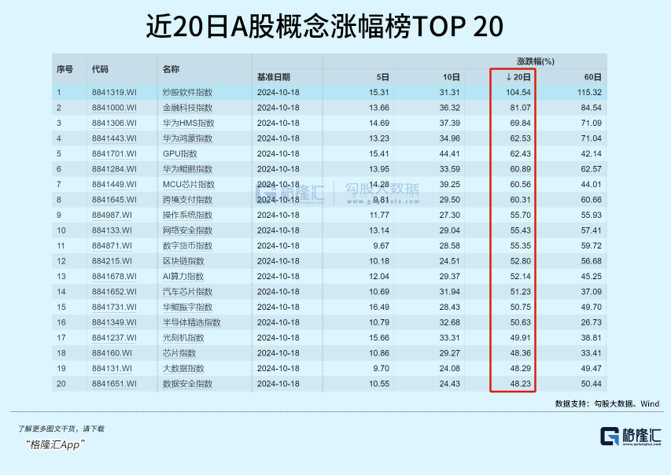Select 半导体精选指数 row name
The height and width of the screenshot is (475, 671).
pyautogui.click(x=192, y=322)
